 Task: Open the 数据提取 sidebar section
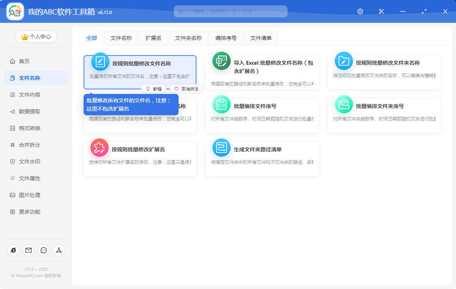click(x=13, y=111)
